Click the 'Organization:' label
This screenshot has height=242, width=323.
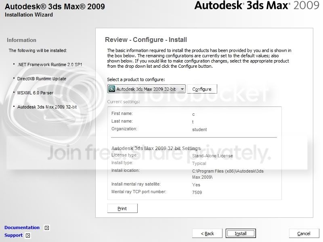[124, 129]
